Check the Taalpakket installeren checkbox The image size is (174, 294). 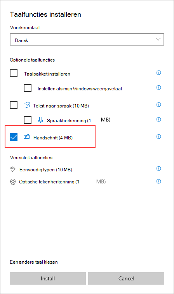14,73
